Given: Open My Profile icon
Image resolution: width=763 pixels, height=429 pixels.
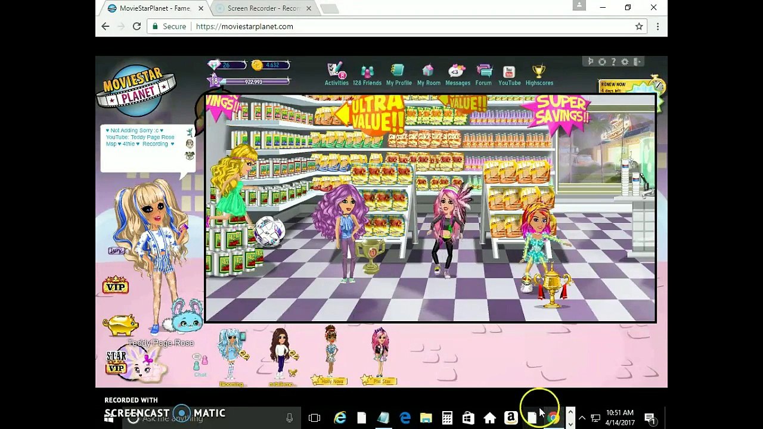Looking at the screenshot, I should pyautogui.click(x=398, y=75).
